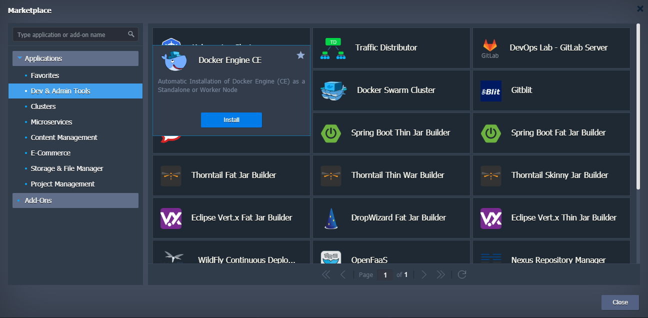Click the Docker Swarm Cluster icon

[x=333, y=90]
